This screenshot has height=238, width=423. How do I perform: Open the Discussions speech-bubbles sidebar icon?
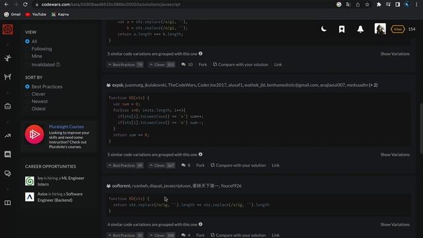[x=7, y=173]
